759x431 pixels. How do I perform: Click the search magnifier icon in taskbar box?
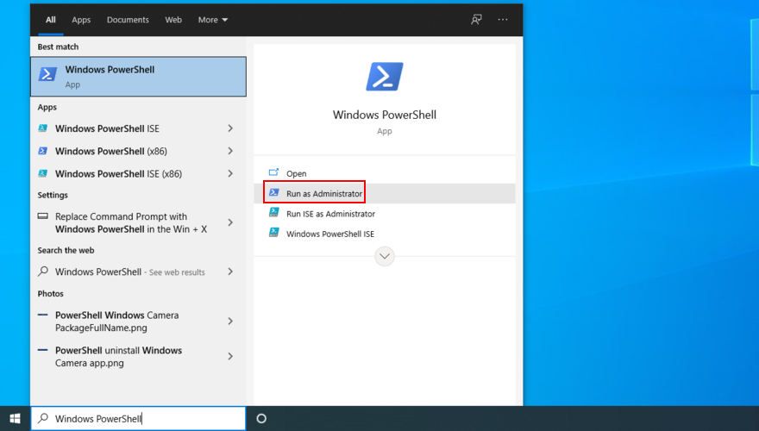point(43,418)
